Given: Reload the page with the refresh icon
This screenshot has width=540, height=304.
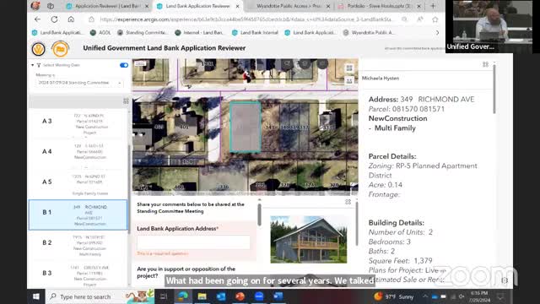Looking at the screenshot, I should (54, 19).
